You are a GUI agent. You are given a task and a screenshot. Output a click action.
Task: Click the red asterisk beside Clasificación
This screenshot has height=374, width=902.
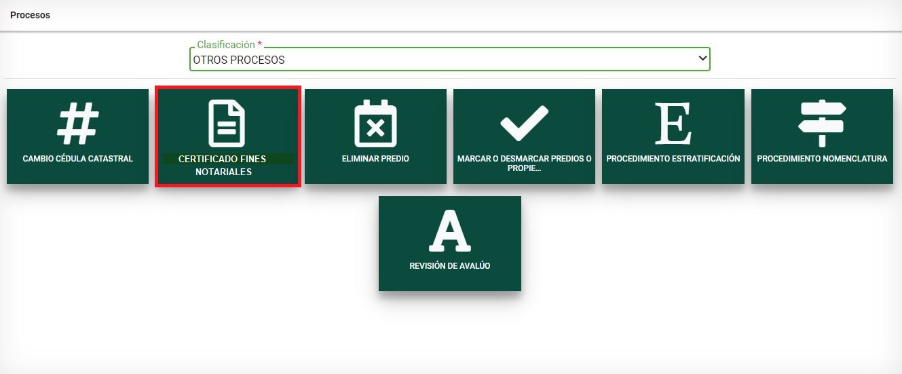pos(259,45)
